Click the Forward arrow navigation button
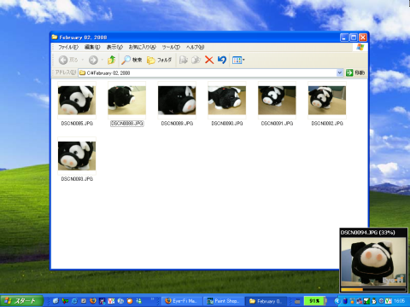The width and height of the screenshot is (410, 307). [x=93, y=60]
